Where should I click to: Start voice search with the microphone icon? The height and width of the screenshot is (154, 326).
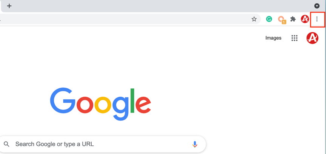(x=195, y=144)
